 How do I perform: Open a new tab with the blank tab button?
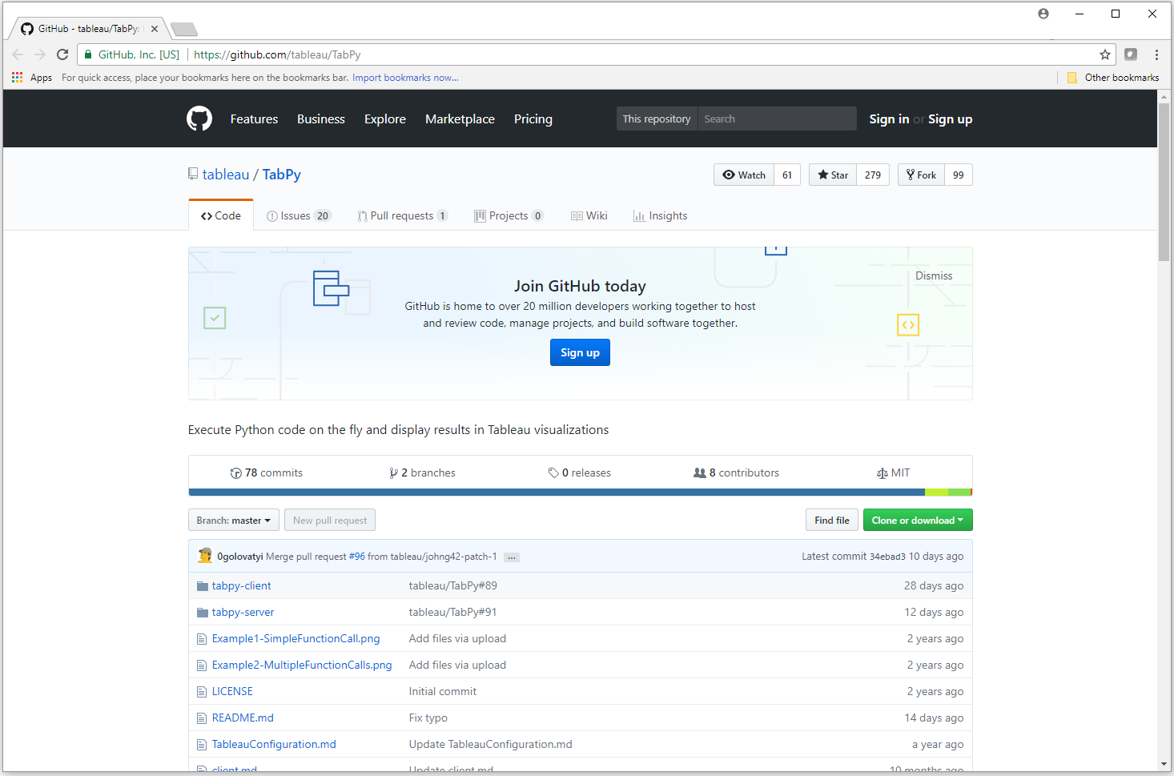[184, 30]
